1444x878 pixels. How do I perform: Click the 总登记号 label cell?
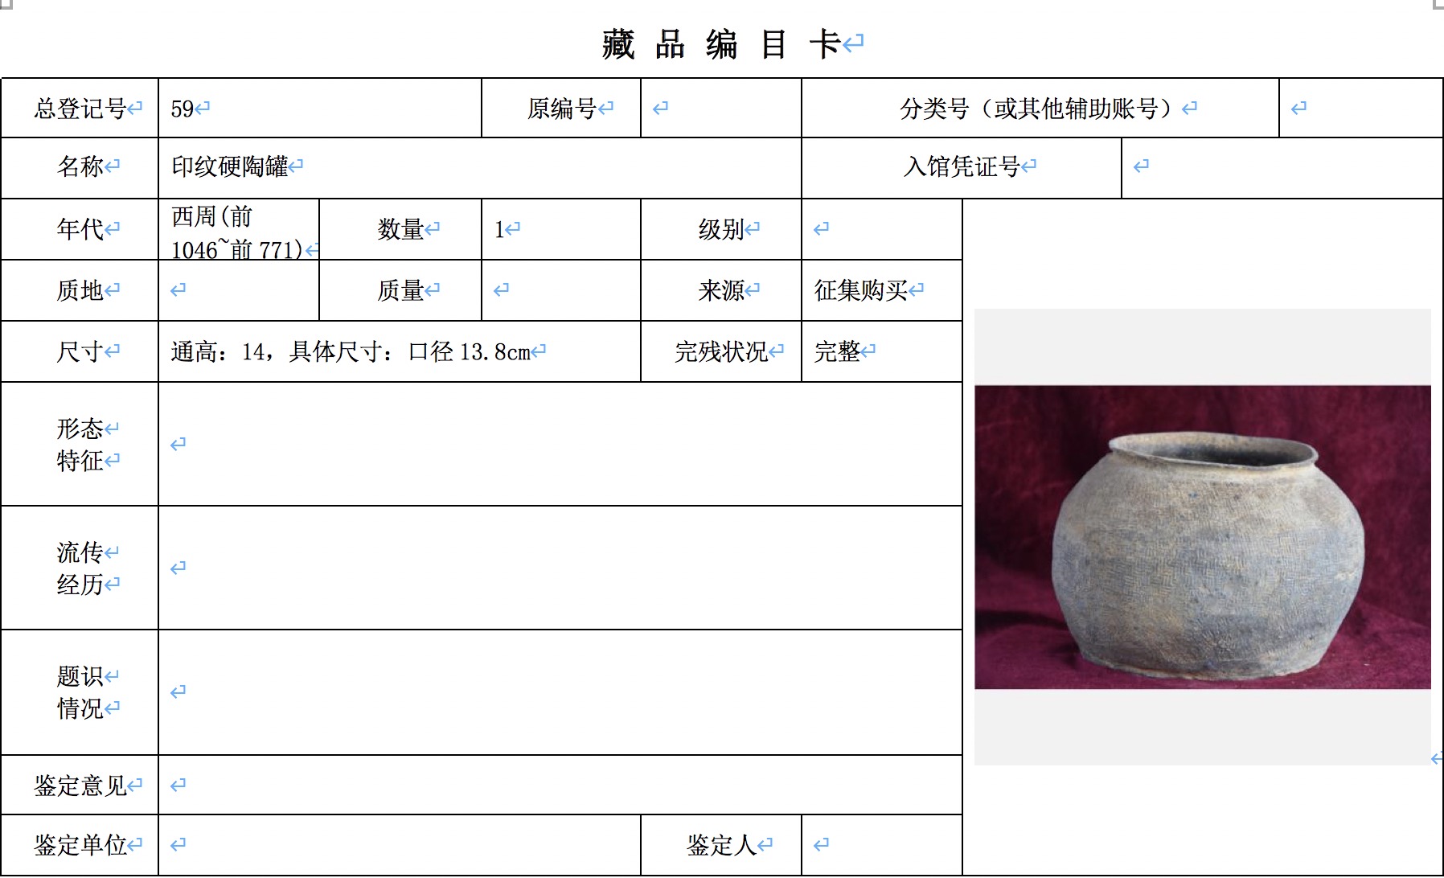(80, 108)
